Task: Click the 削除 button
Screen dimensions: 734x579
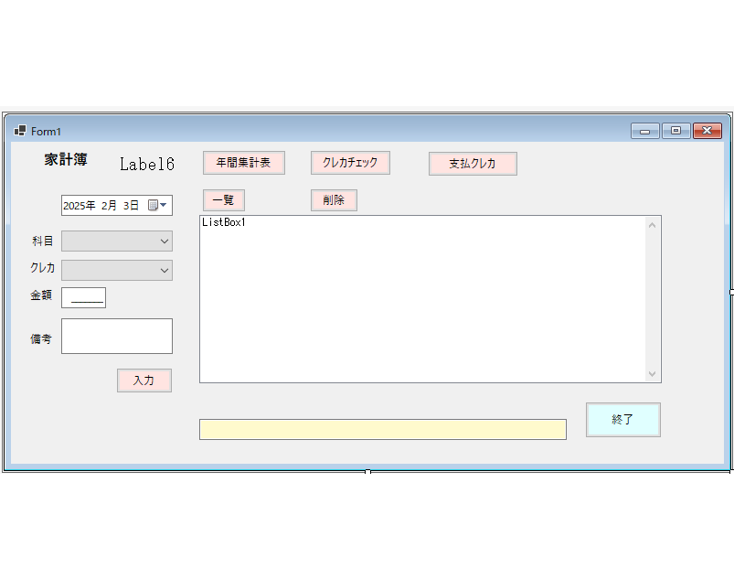Action: [334, 200]
